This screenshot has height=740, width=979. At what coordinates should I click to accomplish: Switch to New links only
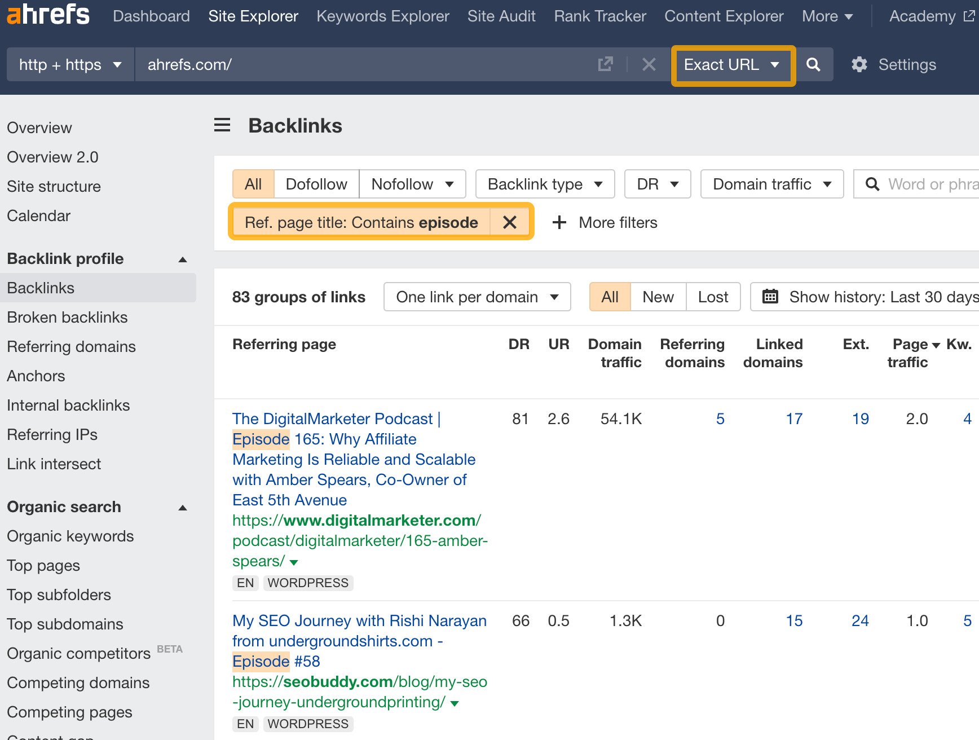(x=658, y=296)
